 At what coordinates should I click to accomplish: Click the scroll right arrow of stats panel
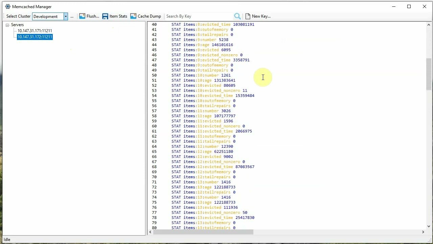423,232
